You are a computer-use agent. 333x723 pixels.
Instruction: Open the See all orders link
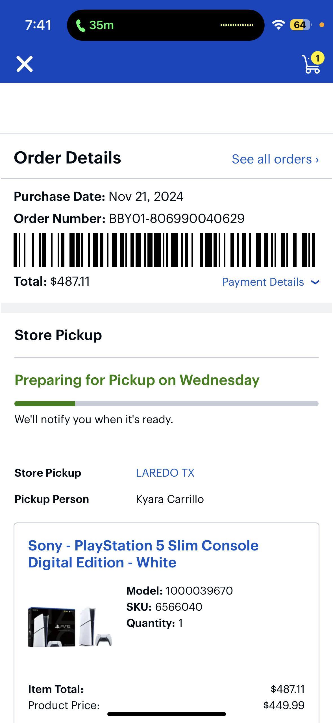tap(275, 159)
